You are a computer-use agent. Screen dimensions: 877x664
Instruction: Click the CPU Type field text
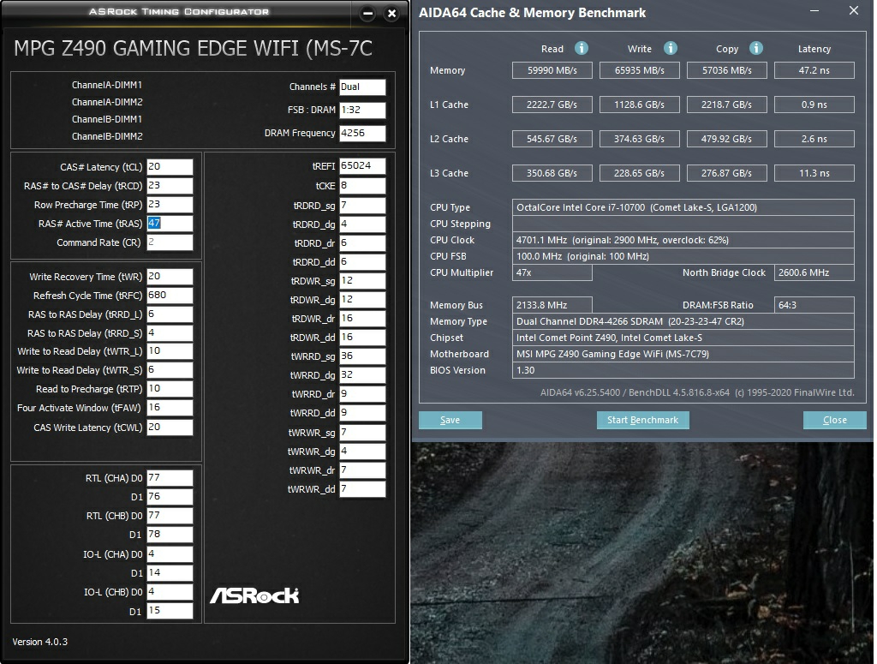coord(683,207)
